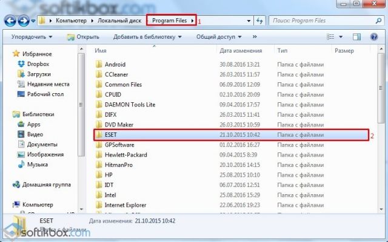This screenshot has width=388, height=242.
Task: Open Недавние места in favorites
Action: pos(48,84)
